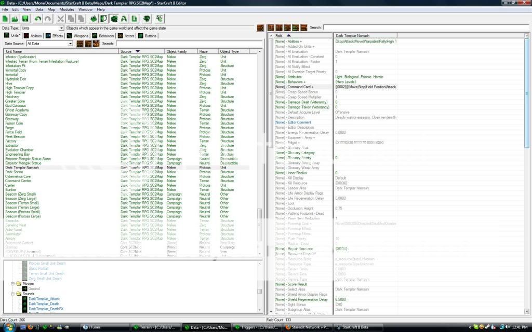Collapse the Movers folder in tree
Screen dimensions: 532x332
click(13, 284)
